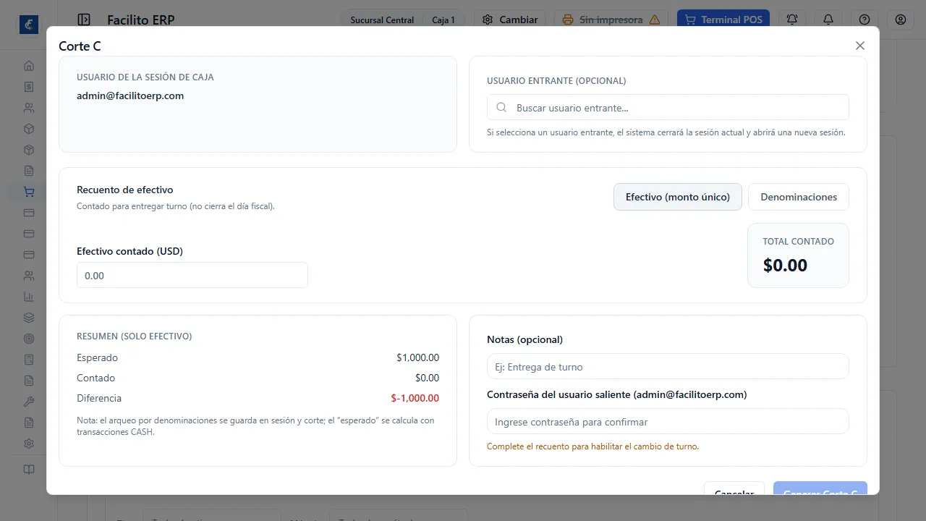Click the Sucursal Central branch label
This screenshot has height=521, width=926.
click(x=382, y=20)
